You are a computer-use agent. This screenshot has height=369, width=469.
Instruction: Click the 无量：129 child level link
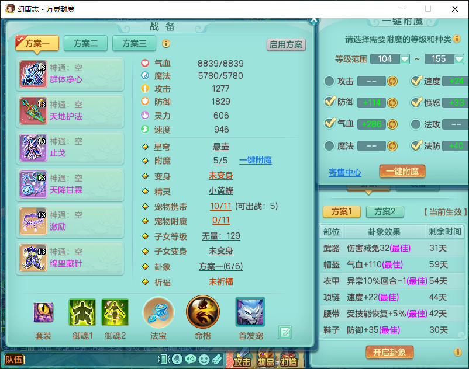pyautogui.click(x=220, y=236)
